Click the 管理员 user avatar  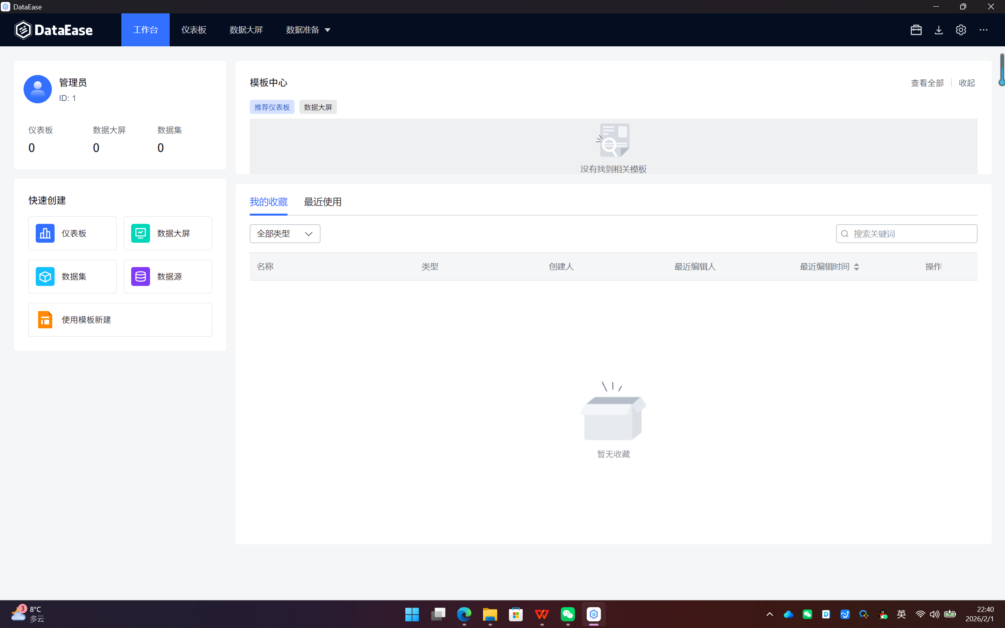37,89
